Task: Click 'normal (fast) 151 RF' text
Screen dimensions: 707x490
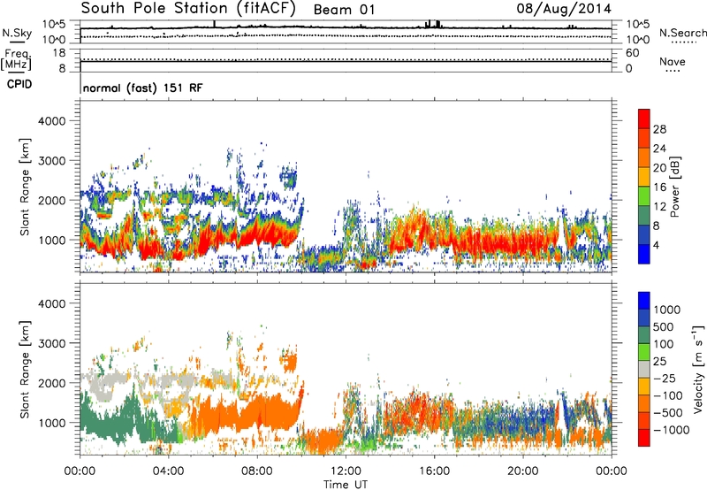Action: (x=142, y=88)
